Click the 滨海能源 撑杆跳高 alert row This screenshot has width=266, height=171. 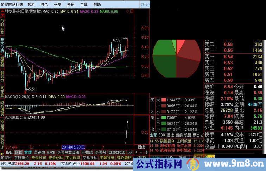pos(177,150)
